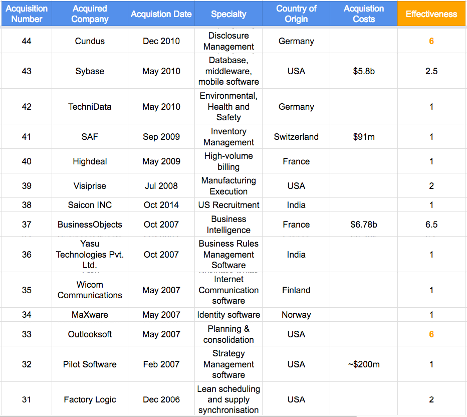467x417 pixels.
Task: Click the Country of Origin header
Action: click(296, 14)
